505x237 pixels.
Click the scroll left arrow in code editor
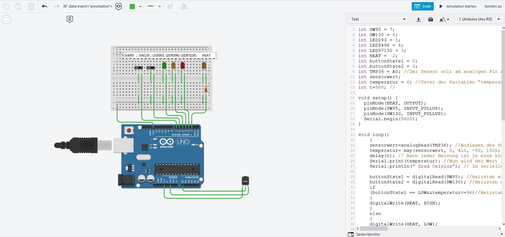358,229
